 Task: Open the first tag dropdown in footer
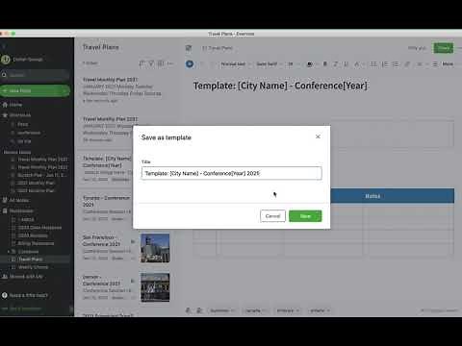point(222,310)
